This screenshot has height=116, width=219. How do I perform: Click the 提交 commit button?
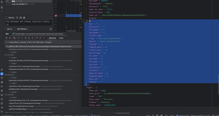click(10, 29)
